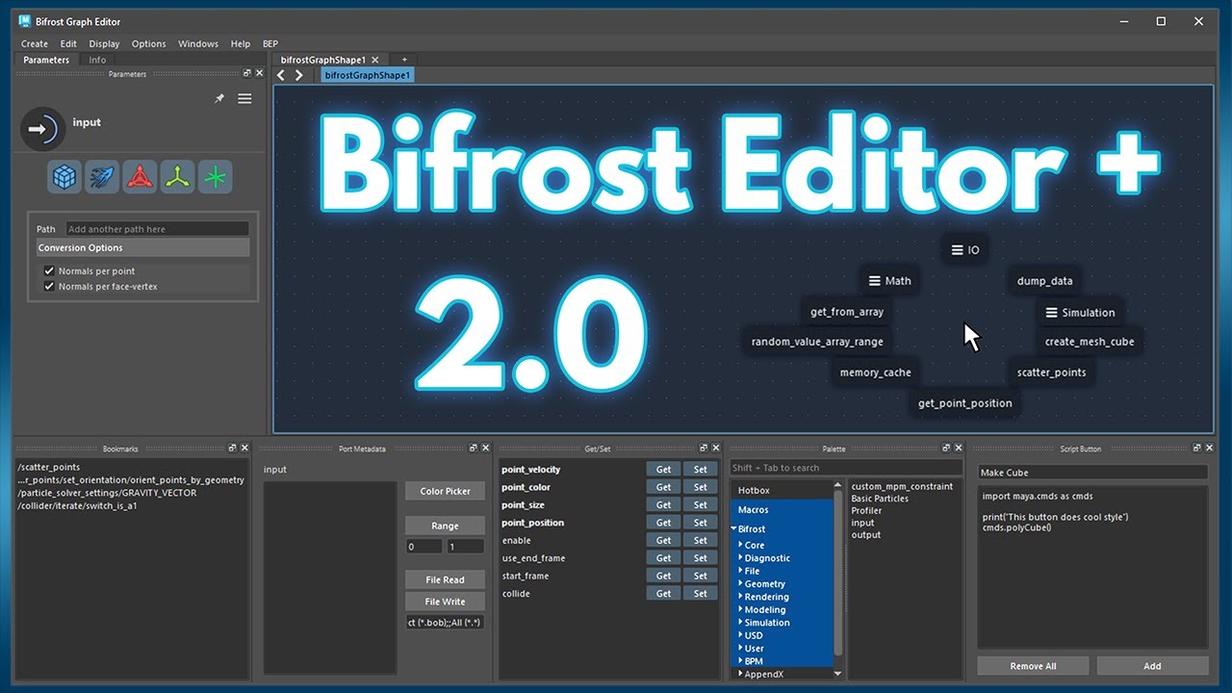Close the Parameters panel
This screenshot has width=1232, height=693.
pyautogui.click(x=259, y=73)
